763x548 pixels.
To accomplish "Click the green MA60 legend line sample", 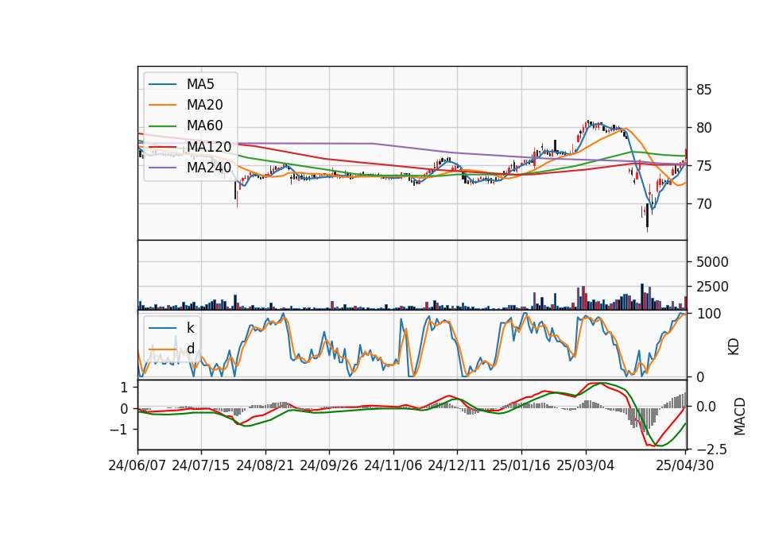I will coord(162,126).
